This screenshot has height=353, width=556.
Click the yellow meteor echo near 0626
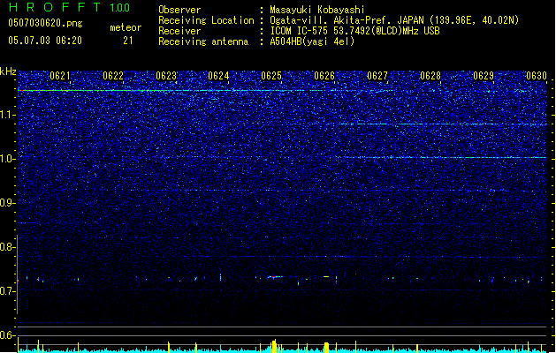click(x=326, y=276)
